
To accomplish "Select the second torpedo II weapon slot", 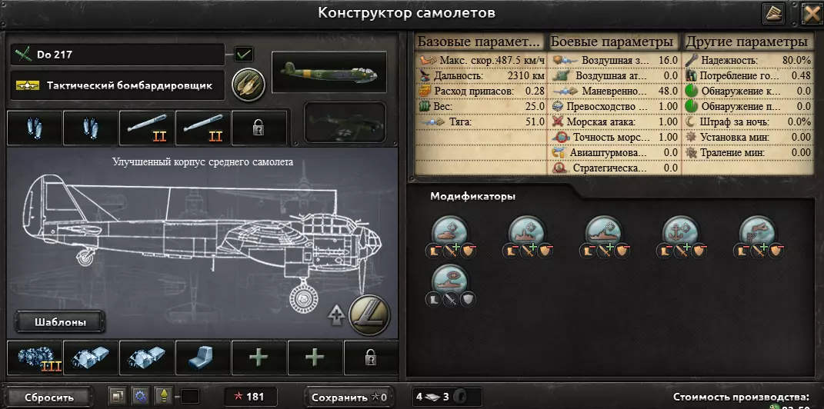I will point(203,128).
